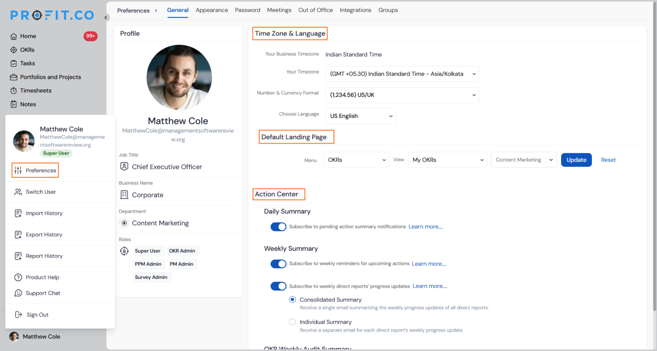Open Daily Summary Learn more link

coord(426,227)
